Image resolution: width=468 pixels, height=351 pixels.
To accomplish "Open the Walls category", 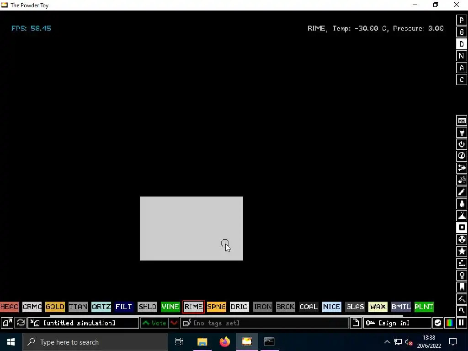I will [x=462, y=120].
